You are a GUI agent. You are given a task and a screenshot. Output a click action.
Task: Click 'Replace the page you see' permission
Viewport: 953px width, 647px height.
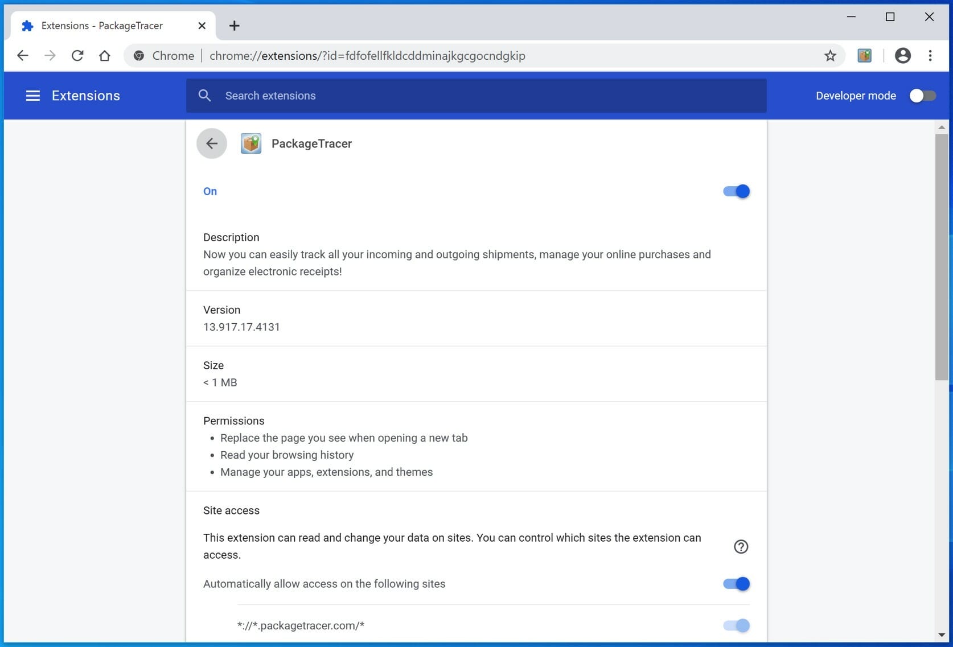(x=344, y=438)
